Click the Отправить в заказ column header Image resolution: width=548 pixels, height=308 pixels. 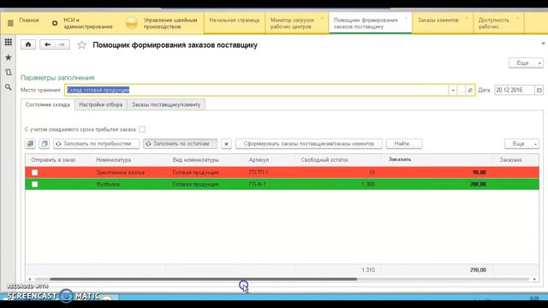pos(57,160)
